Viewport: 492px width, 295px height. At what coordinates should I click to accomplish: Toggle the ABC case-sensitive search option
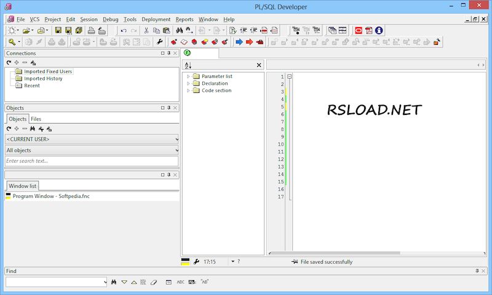(x=180, y=282)
